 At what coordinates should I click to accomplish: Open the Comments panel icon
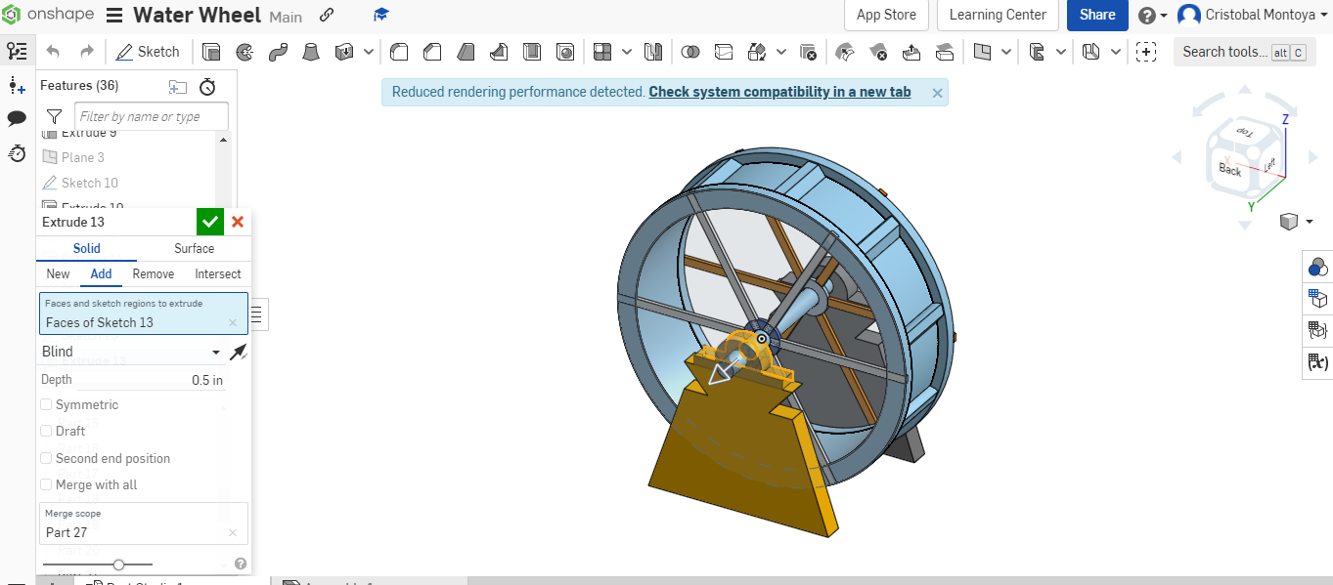coord(17,118)
